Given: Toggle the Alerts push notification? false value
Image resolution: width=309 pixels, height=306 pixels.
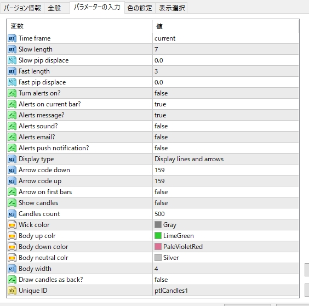Looking at the screenshot, I should point(226,148).
